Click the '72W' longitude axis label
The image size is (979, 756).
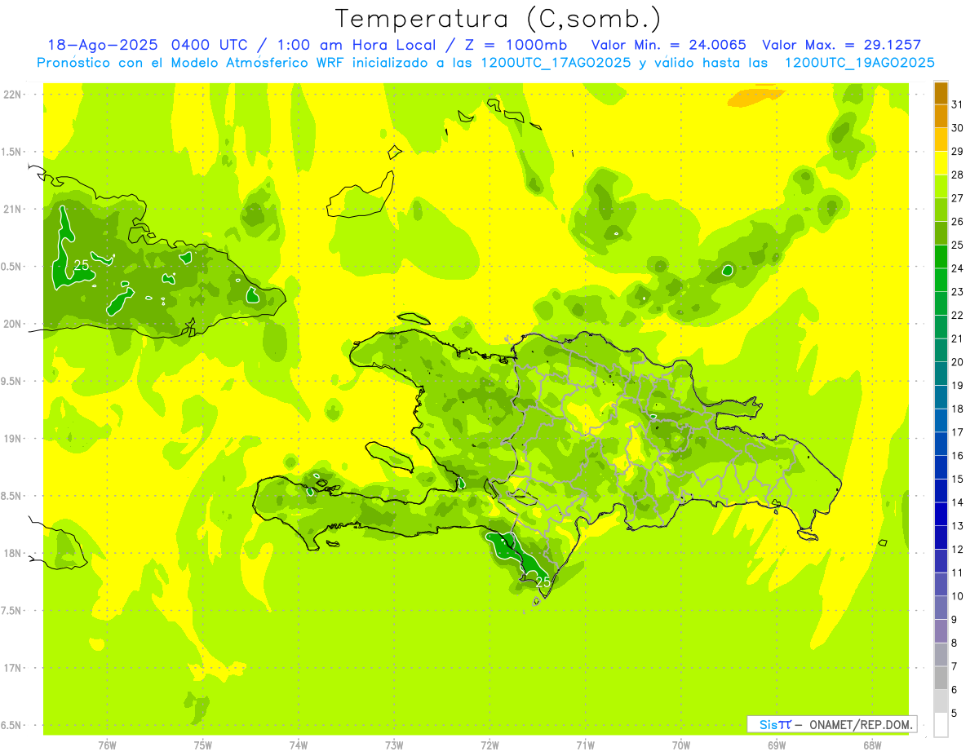(489, 745)
